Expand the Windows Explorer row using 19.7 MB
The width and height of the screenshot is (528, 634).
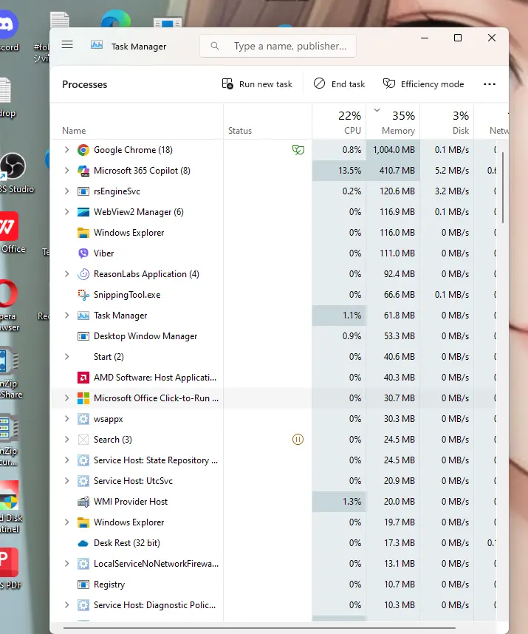(66, 522)
